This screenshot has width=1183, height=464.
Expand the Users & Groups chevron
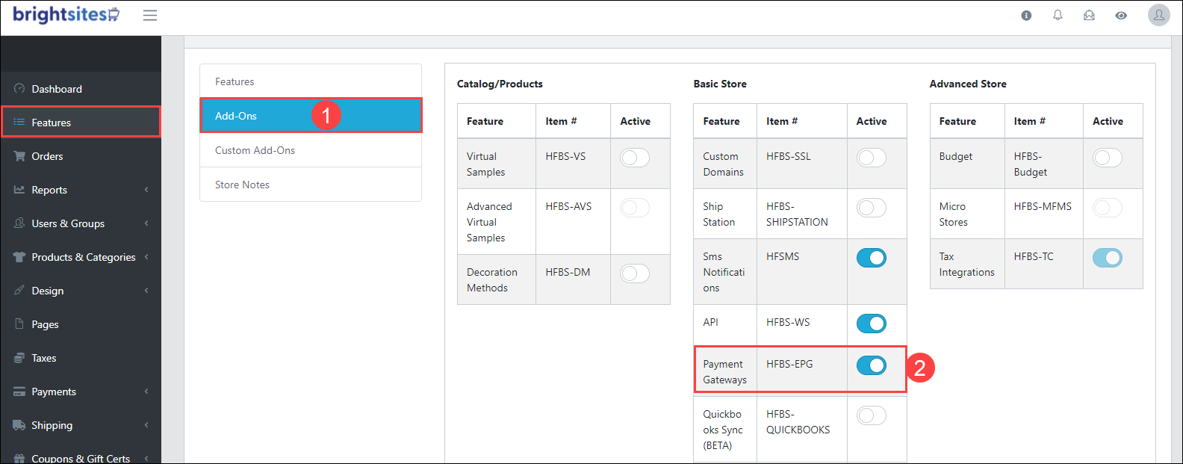click(146, 223)
